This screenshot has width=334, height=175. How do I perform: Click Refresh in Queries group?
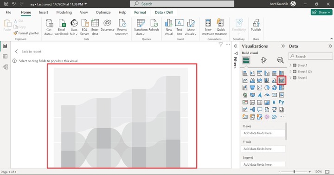[x=154, y=25]
